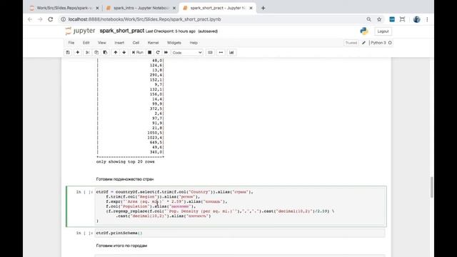Move selected cell down arrow
This screenshot has height=257, width=457.
click(124, 52)
